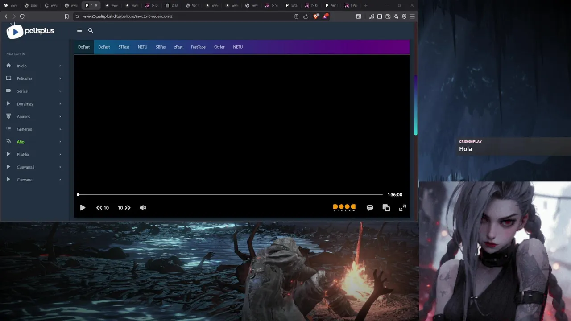Switch to the SBFas server tab
Image resolution: width=571 pixels, height=321 pixels.
(161, 47)
